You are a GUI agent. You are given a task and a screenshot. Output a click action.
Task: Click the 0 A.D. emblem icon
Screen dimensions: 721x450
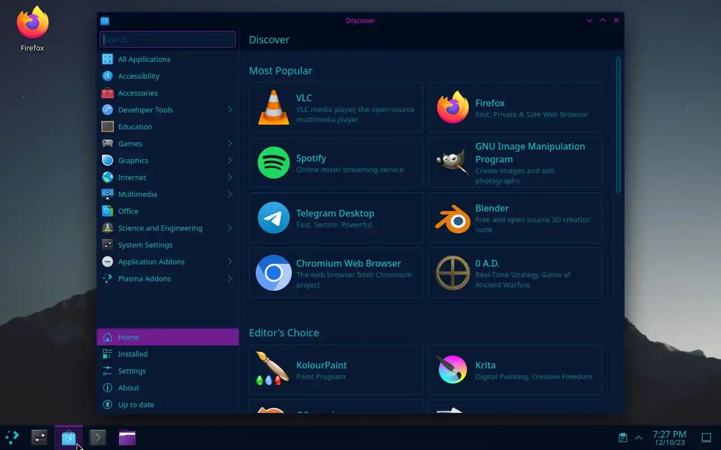tap(453, 273)
